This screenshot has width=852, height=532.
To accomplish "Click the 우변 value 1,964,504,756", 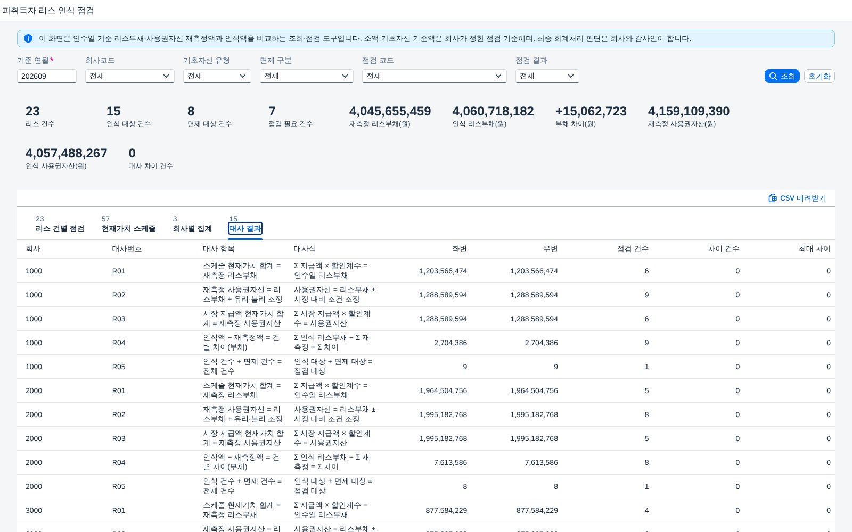I will pos(534,390).
